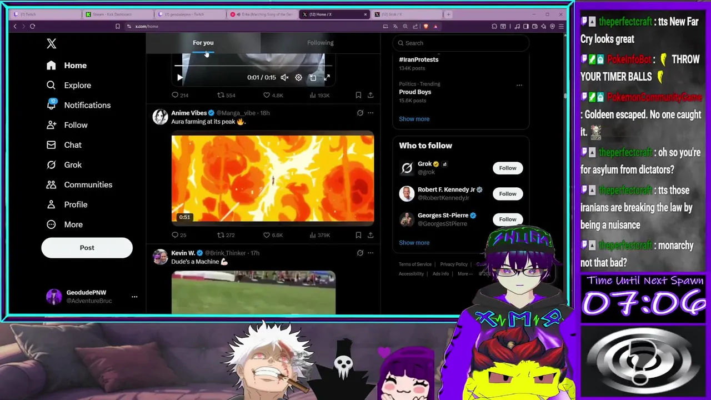Open Communities in the X sidebar
This screenshot has width=711, height=400.
click(79, 184)
